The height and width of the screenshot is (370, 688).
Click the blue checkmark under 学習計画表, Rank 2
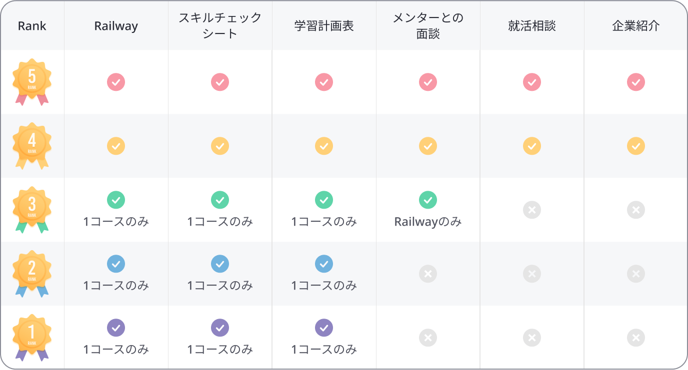coord(324,264)
